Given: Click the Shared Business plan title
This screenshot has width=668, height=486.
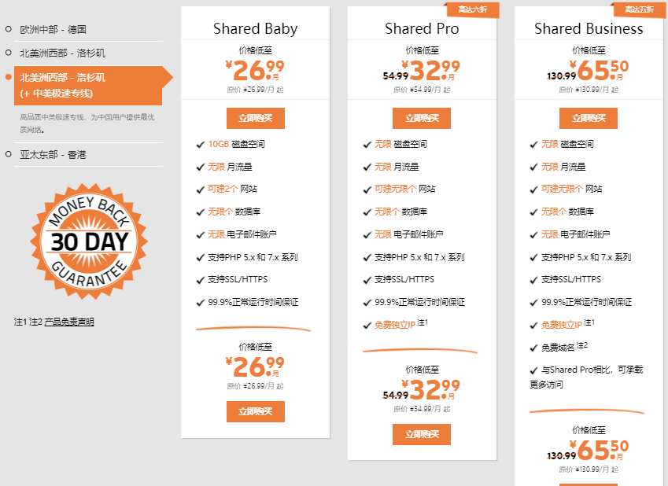Looking at the screenshot, I should point(589,29).
